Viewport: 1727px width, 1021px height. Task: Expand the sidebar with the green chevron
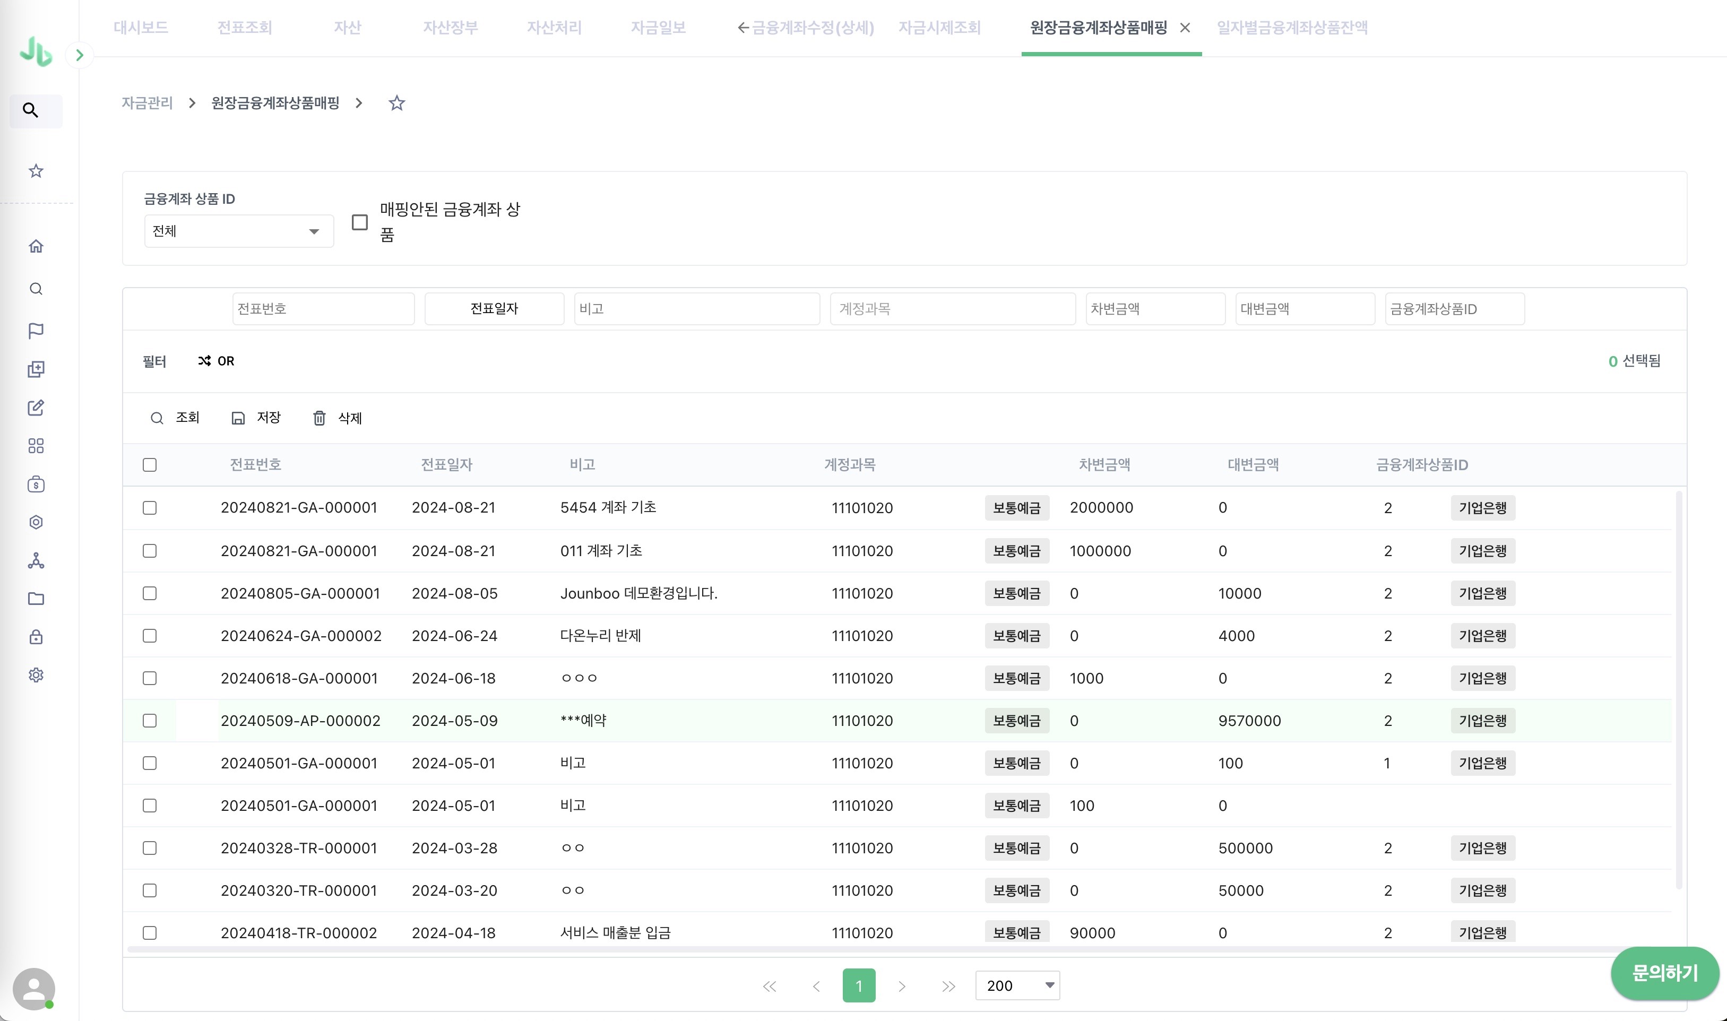(80, 55)
